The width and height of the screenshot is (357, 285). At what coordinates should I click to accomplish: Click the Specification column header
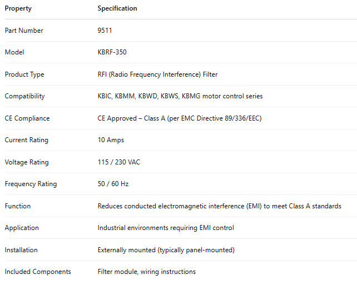pyautogui.click(x=117, y=8)
